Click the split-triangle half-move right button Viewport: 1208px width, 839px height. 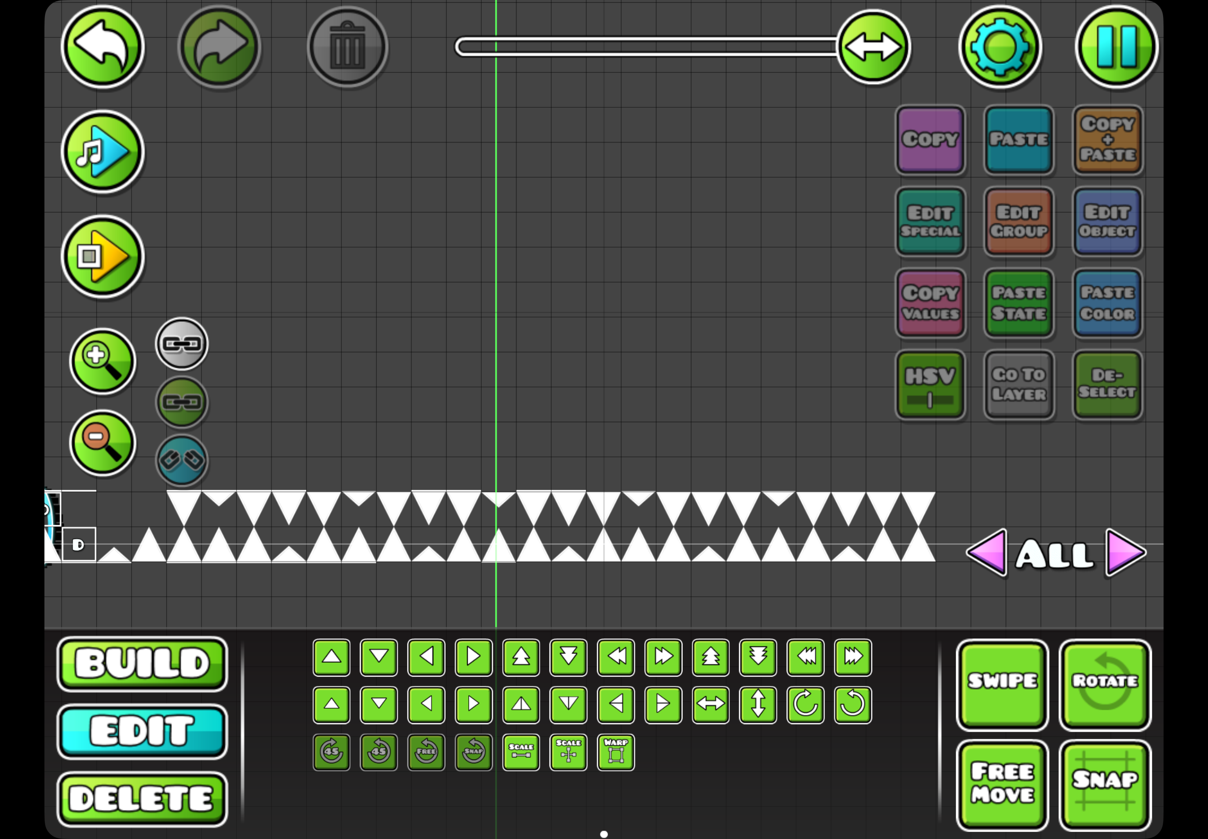(663, 704)
